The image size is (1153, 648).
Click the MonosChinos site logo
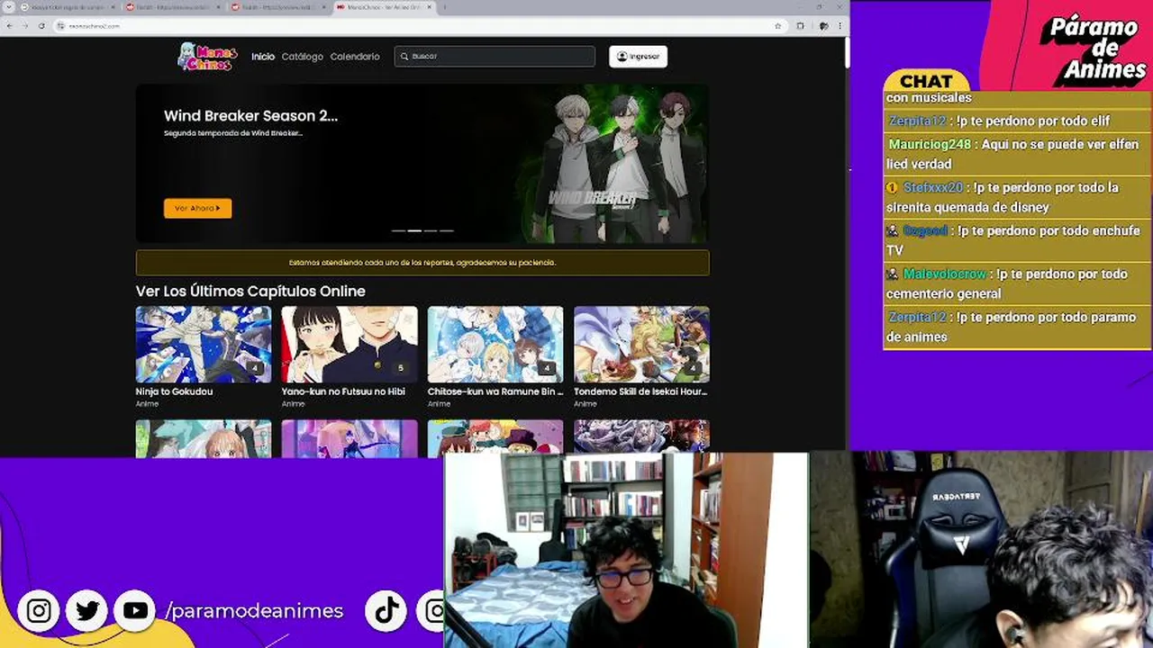(x=207, y=56)
